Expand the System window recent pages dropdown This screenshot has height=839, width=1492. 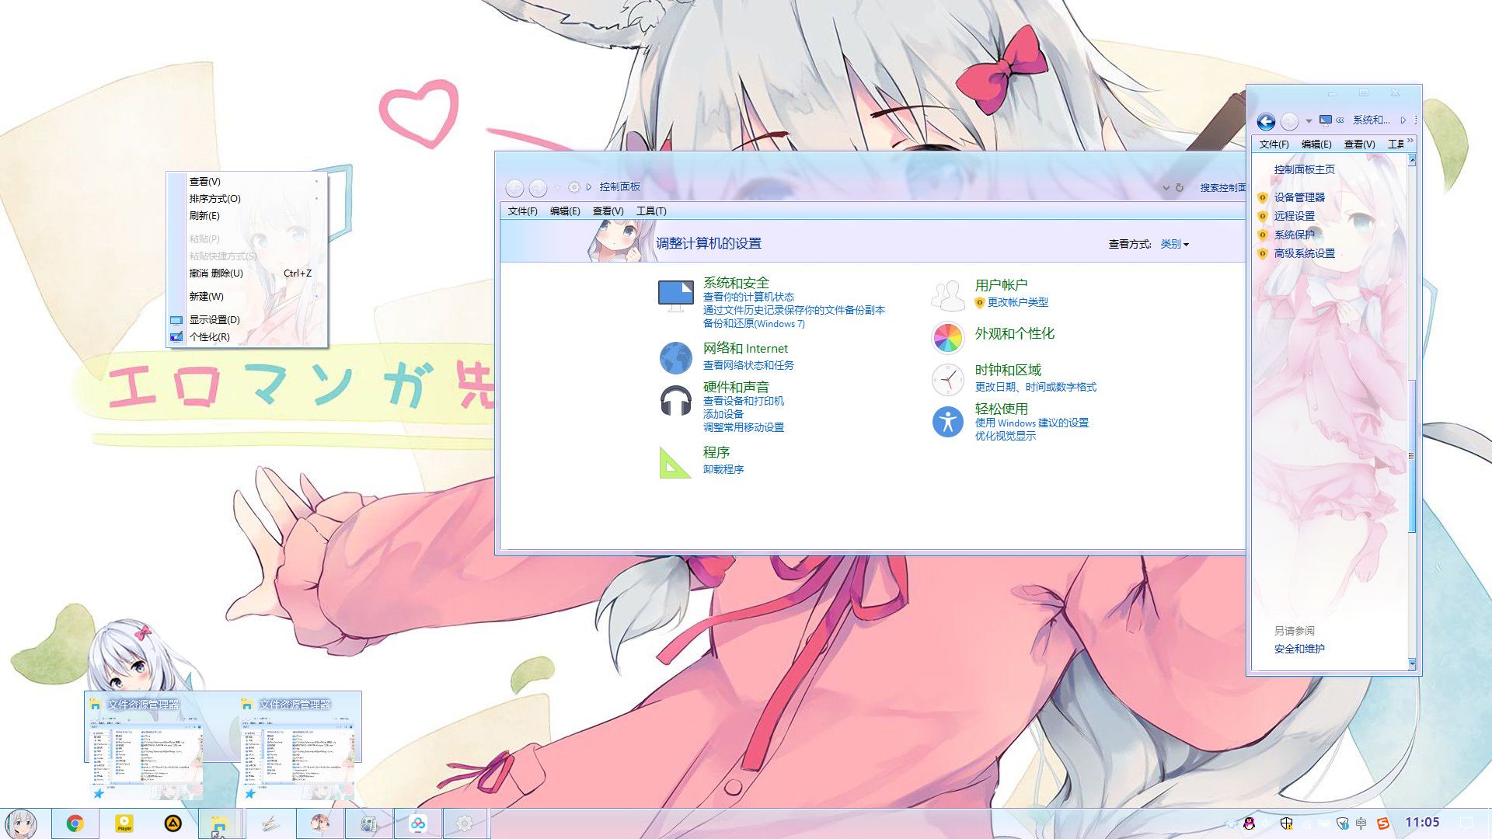pos(1309,120)
